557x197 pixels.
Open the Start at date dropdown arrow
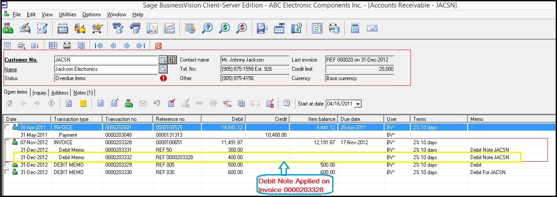(x=358, y=104)
